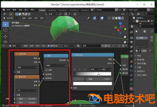Toggle the 钳制 clamp checkbox in math node
This screenshot has height=107, width=157.
[47, 70]
